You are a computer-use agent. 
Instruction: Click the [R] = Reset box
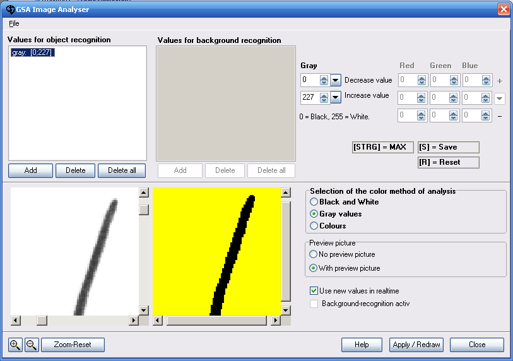[x=449, y=162]
